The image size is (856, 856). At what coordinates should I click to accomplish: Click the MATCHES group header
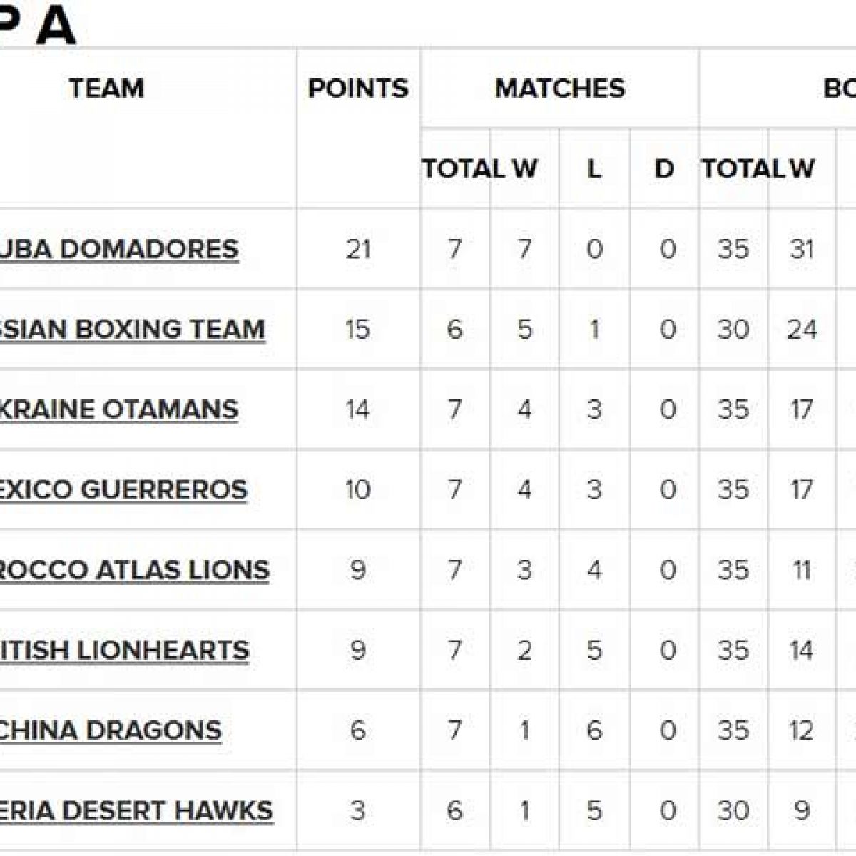(560, 88)
